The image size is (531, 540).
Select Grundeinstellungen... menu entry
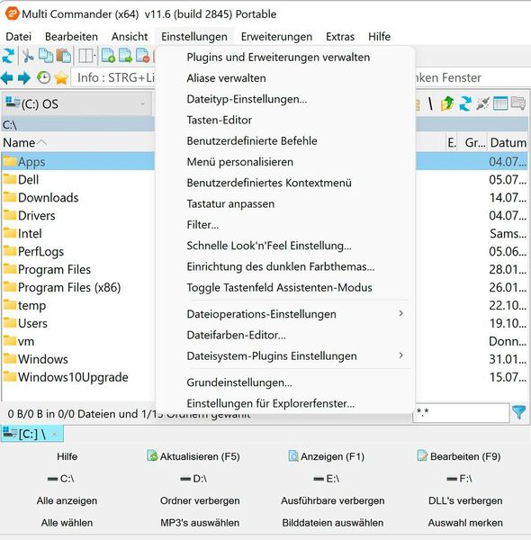[285, 382]
